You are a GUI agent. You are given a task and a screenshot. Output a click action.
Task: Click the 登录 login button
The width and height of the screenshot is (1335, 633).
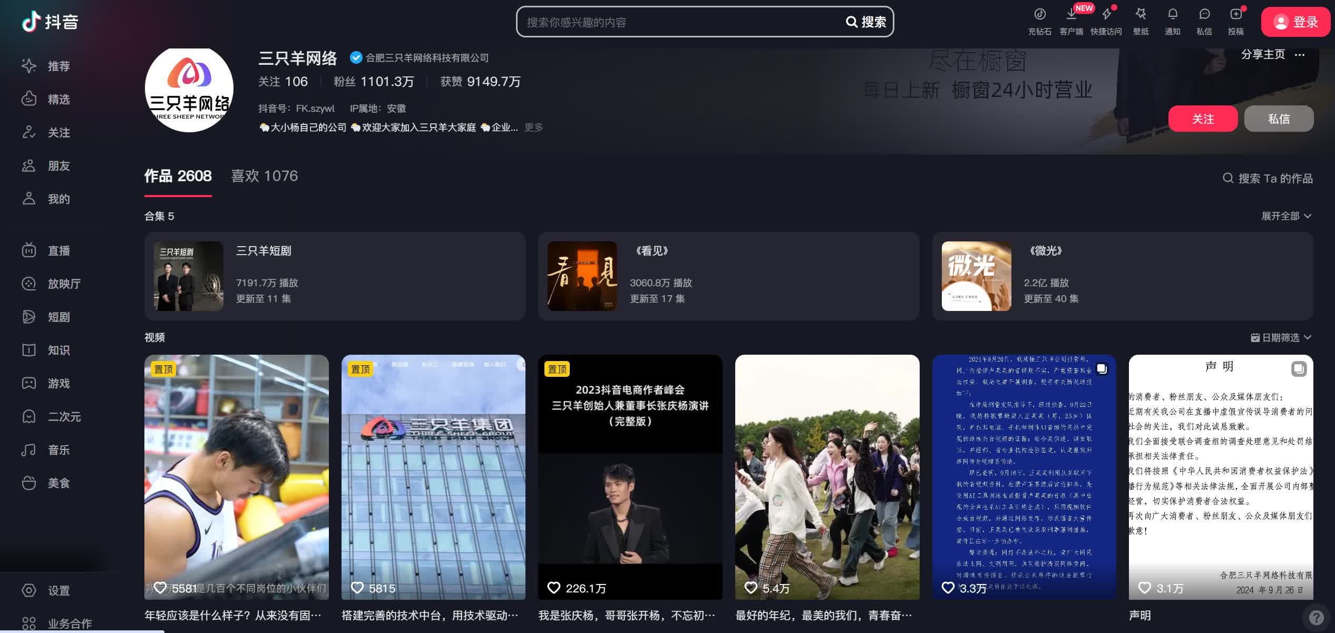(1295, 22)
